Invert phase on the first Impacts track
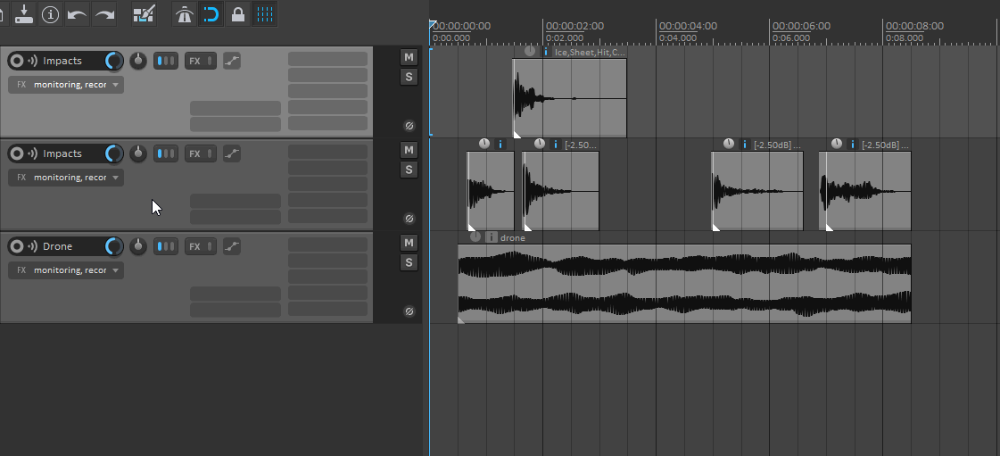The image size is (1000, 456). [x=409, y=126]
